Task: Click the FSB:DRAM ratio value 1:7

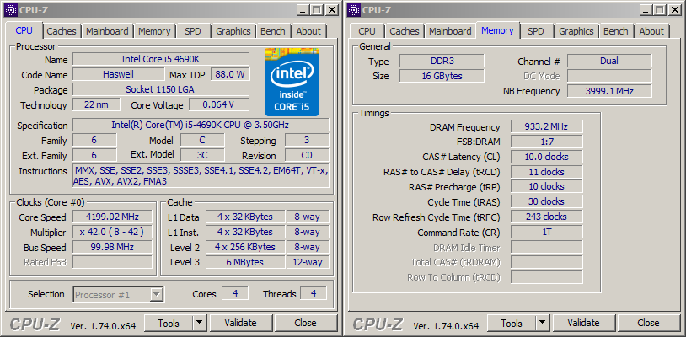Action: (x=546, y=142)
